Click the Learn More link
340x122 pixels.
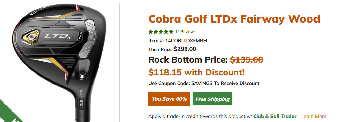coord(313,116)
